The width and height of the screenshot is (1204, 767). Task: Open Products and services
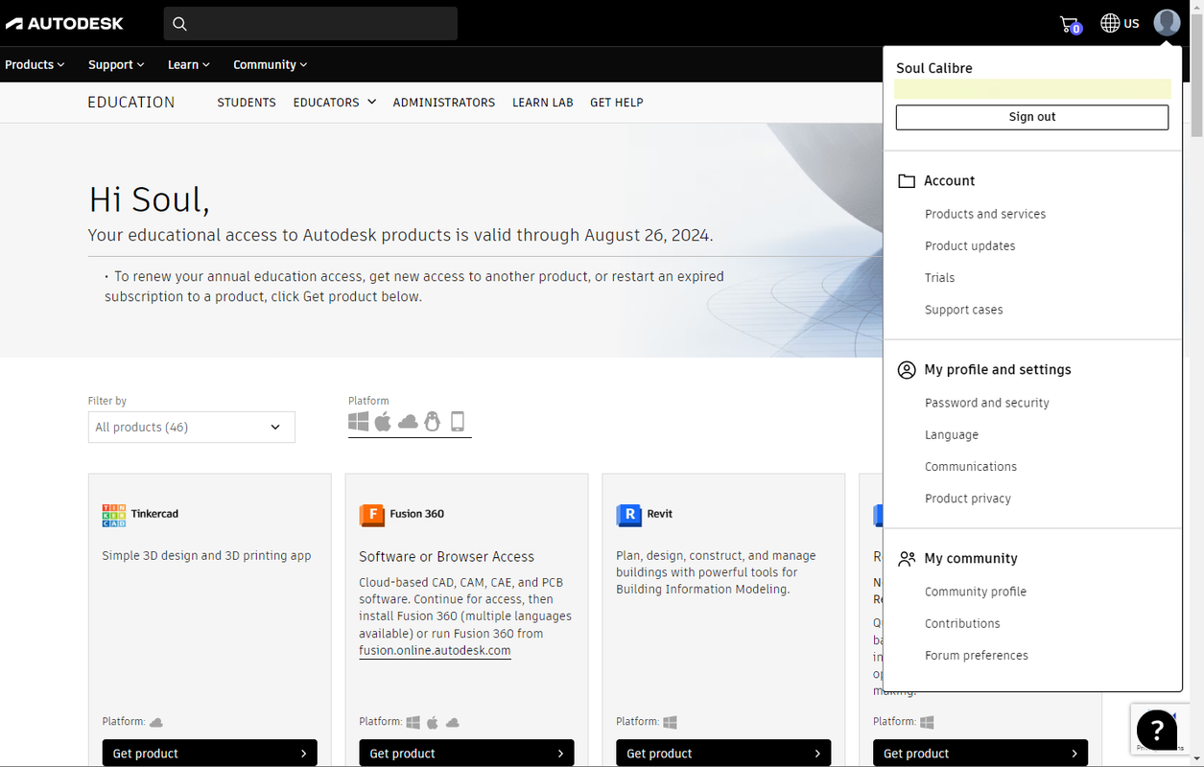point(985,214)
